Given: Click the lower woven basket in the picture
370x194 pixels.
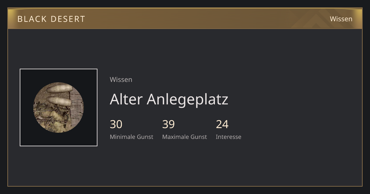Looking at the screenshot, I should [59, 101].
